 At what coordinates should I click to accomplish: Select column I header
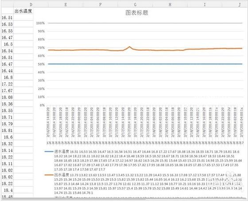click(205, 5)
